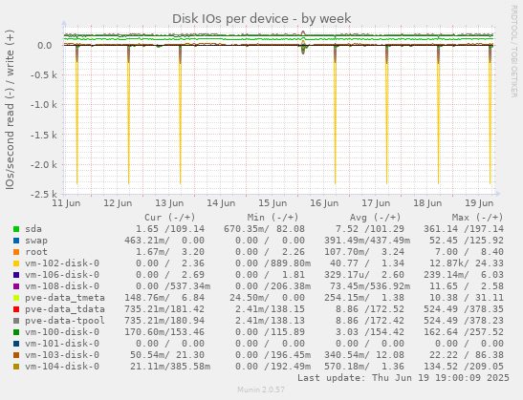The image size is (523, 400).
Task: Select the 'swap' legend label
Action: pyautogui.click(x=36, y=241)
